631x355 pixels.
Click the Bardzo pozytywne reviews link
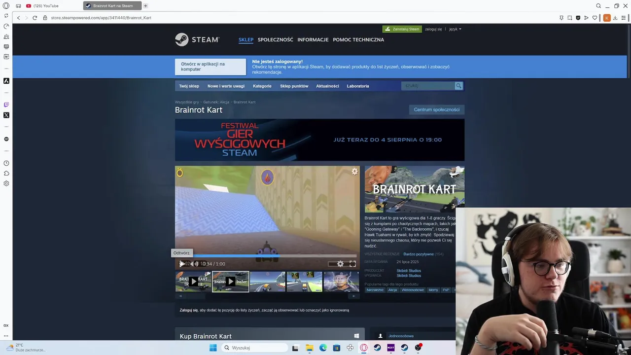(419, 254)
